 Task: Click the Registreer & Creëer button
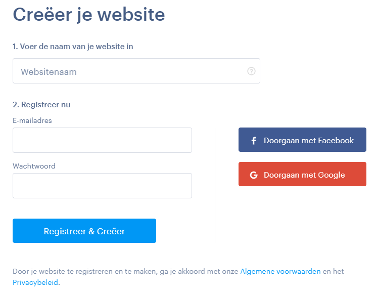click(x=84, y=231)
